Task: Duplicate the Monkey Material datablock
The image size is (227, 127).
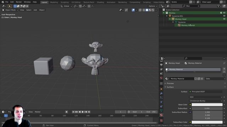Action: coord(199,79)
